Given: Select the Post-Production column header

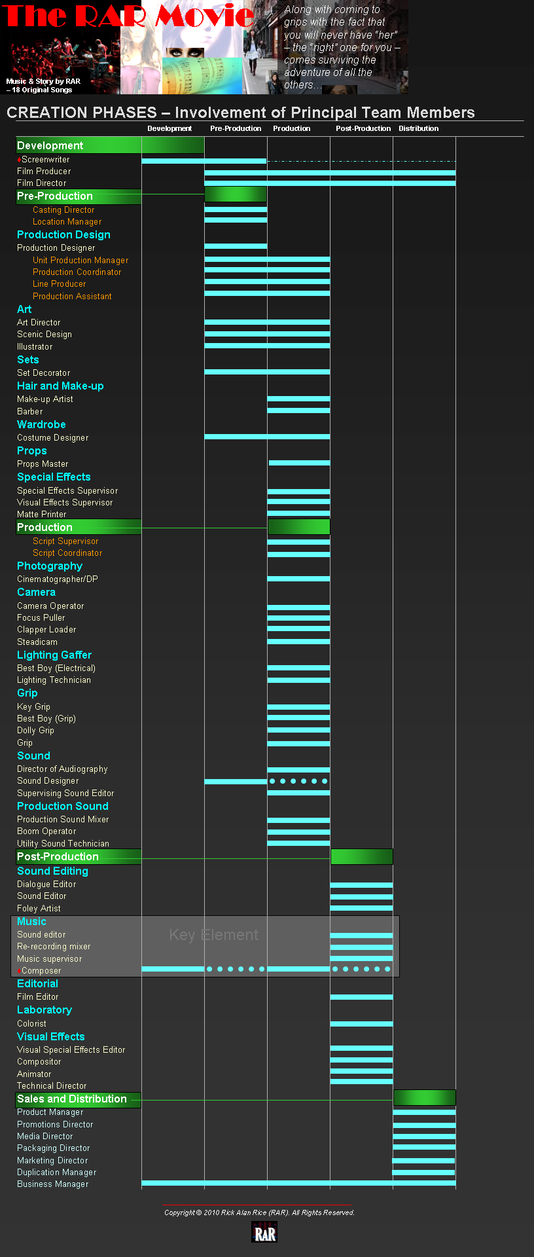Looking at the screenshot, I should (363, 128).
